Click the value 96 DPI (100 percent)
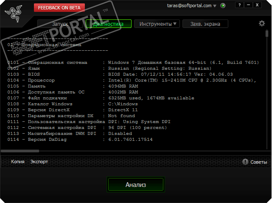This screenshot has height=203, width=272. [137, 128]
